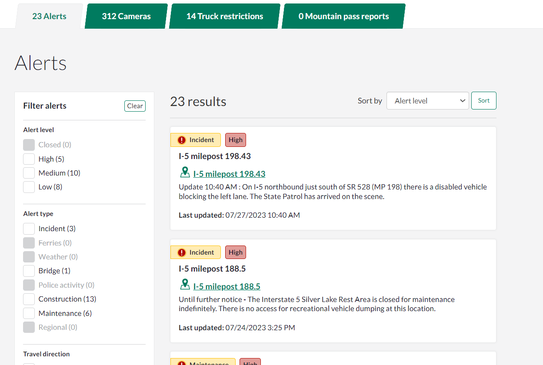Tick the Low alert level checkbox
This screenshot has height=365, width=543.
29,187
